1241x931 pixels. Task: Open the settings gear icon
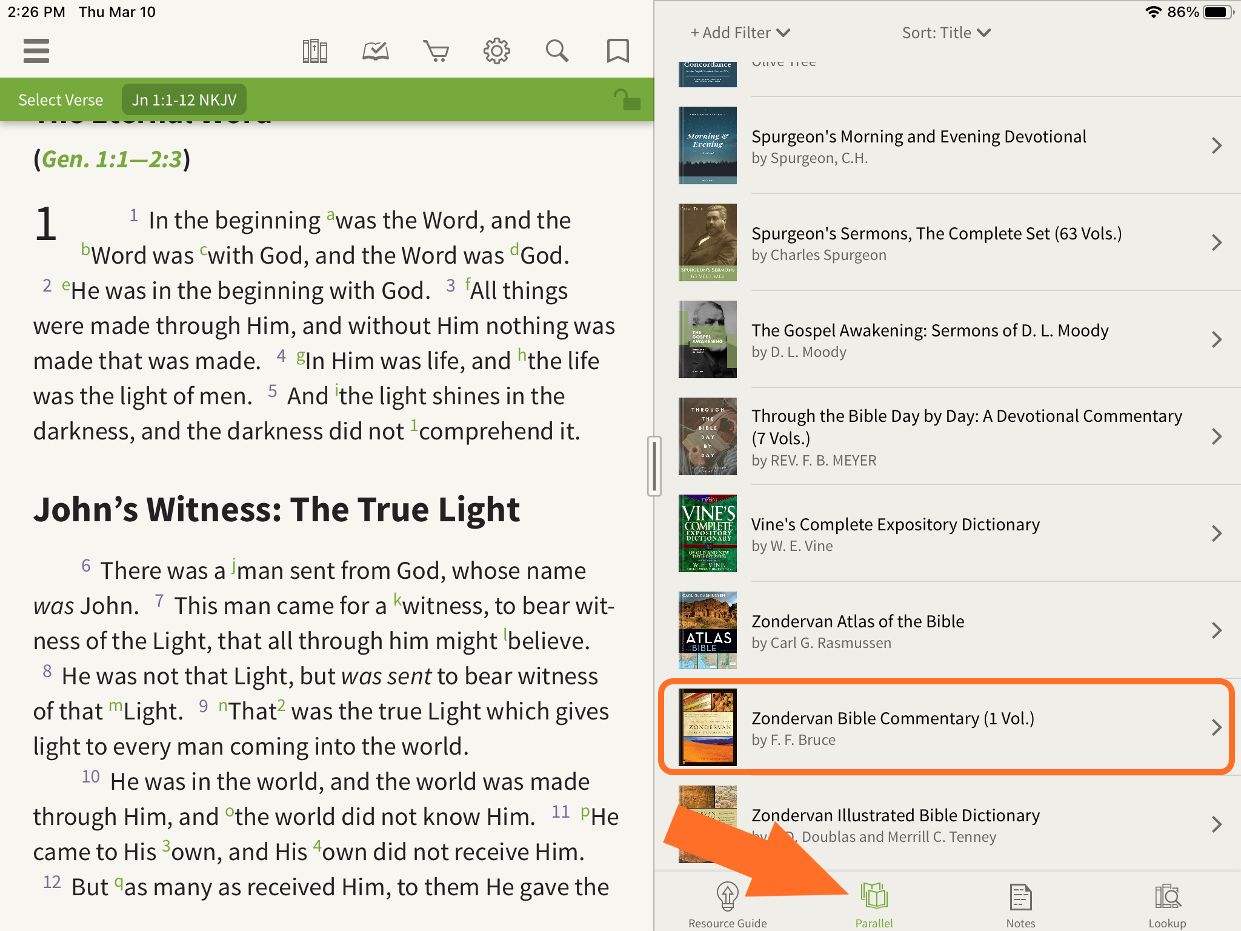pos(497,51)
